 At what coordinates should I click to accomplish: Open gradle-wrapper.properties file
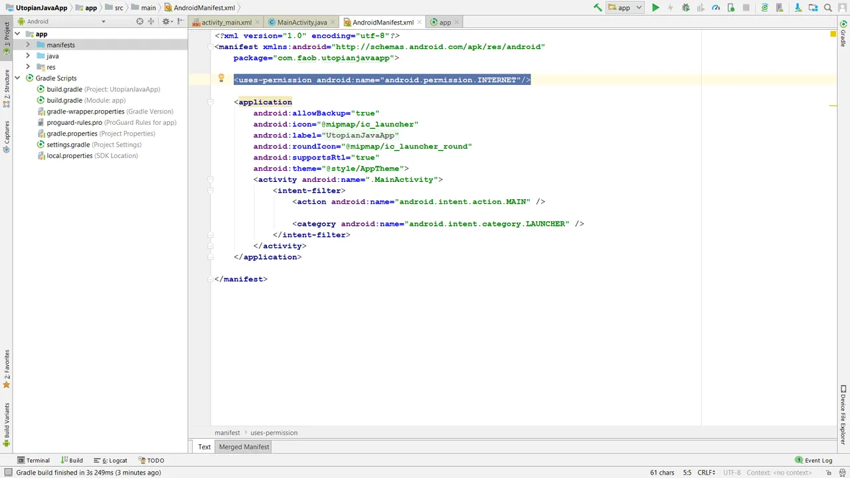click(104, 112)
